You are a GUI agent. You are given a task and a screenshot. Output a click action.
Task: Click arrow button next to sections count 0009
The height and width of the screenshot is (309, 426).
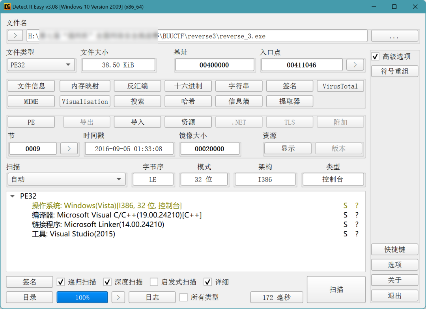point(69,148)
